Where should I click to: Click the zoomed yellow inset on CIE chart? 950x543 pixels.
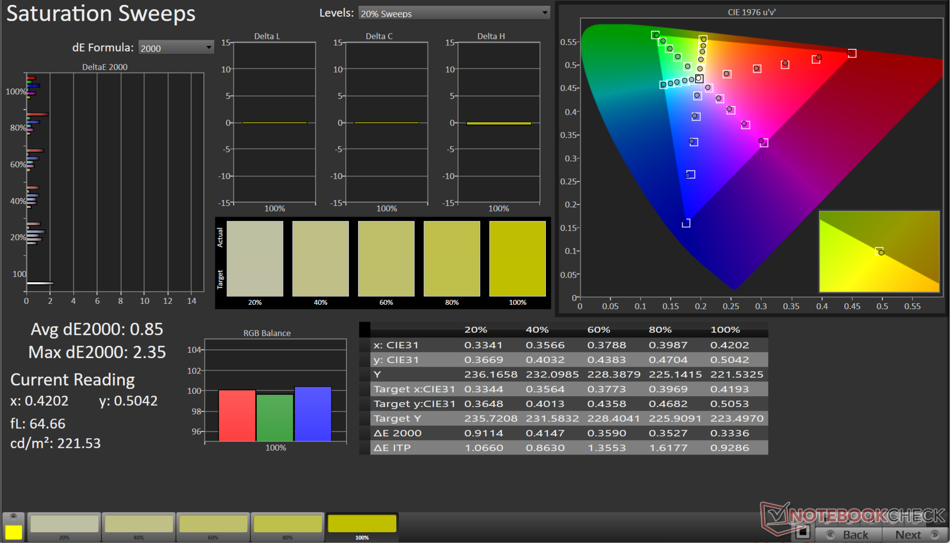[x=879, y=251]
